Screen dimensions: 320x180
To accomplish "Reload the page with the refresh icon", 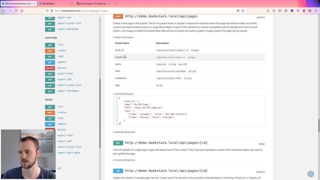I will (x=16, y=10).
